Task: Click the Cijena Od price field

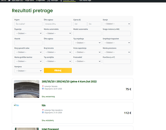Action: [x=80, y=24]
